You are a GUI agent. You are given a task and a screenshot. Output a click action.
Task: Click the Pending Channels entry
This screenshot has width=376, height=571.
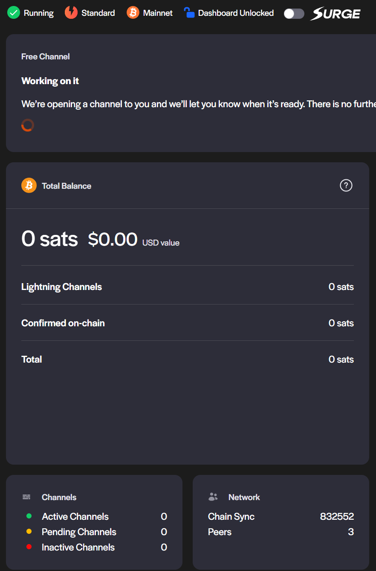(79, 532)
